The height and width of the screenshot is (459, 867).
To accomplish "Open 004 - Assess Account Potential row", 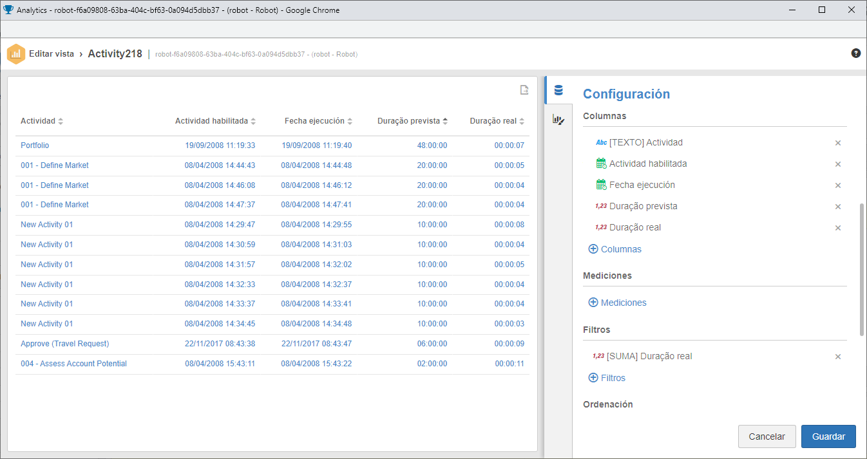I will tap(73, 364).
